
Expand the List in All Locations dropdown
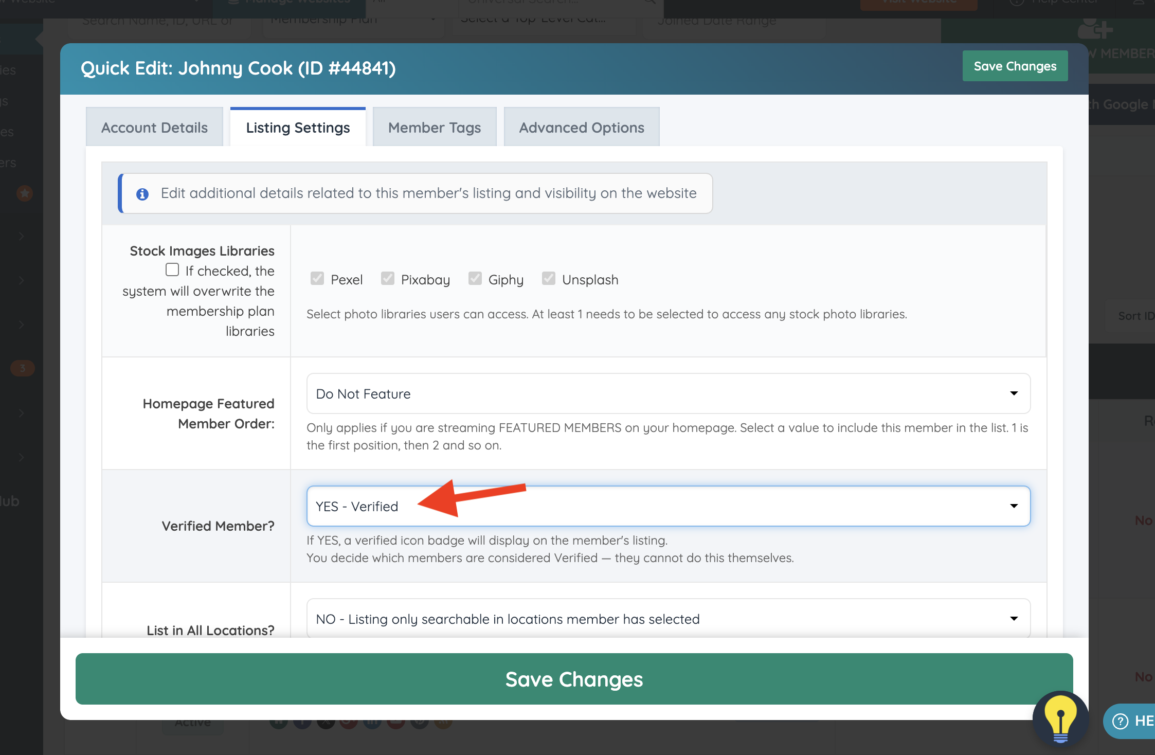pyautogui.click(x=668, y=619)
